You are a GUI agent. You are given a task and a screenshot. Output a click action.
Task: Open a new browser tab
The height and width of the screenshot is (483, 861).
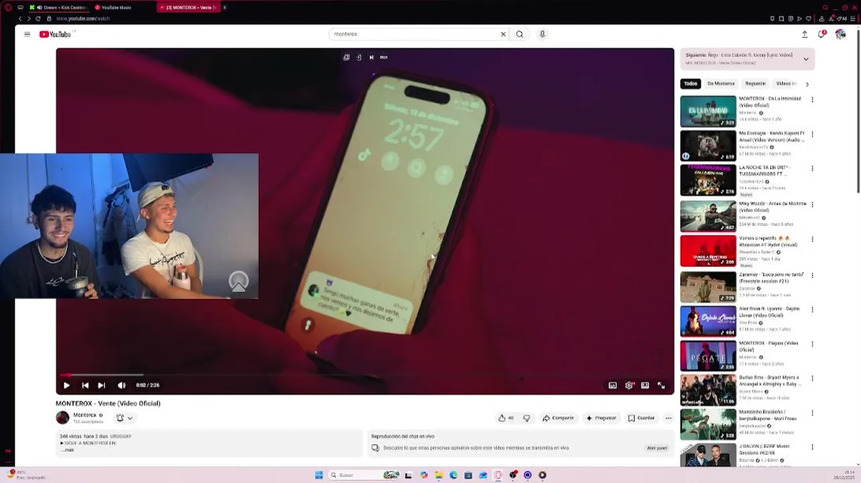click(x=225, y=7)
